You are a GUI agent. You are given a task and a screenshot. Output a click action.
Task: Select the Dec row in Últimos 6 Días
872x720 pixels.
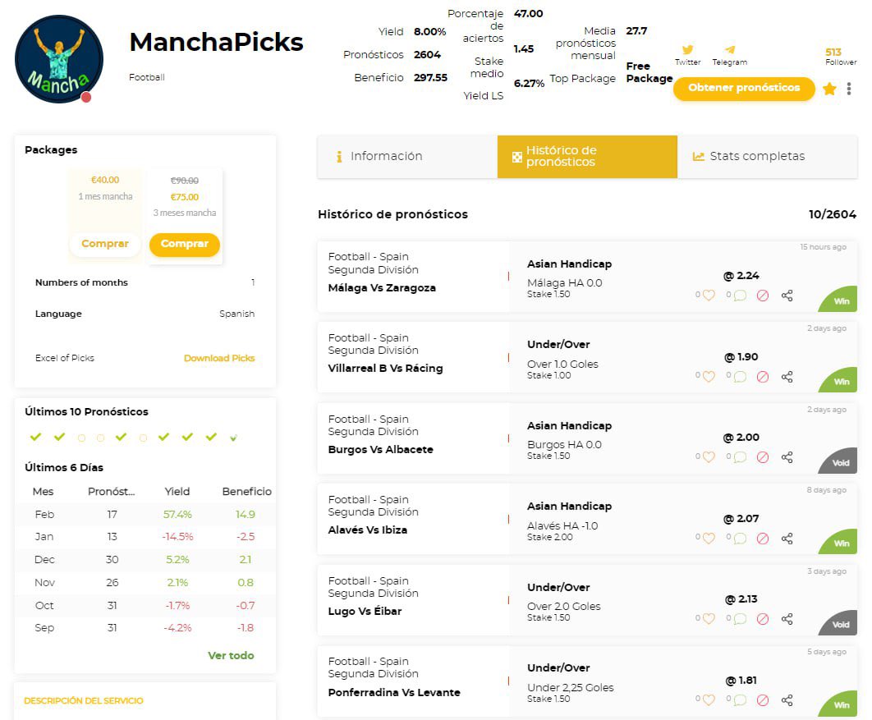coord(145,559)
